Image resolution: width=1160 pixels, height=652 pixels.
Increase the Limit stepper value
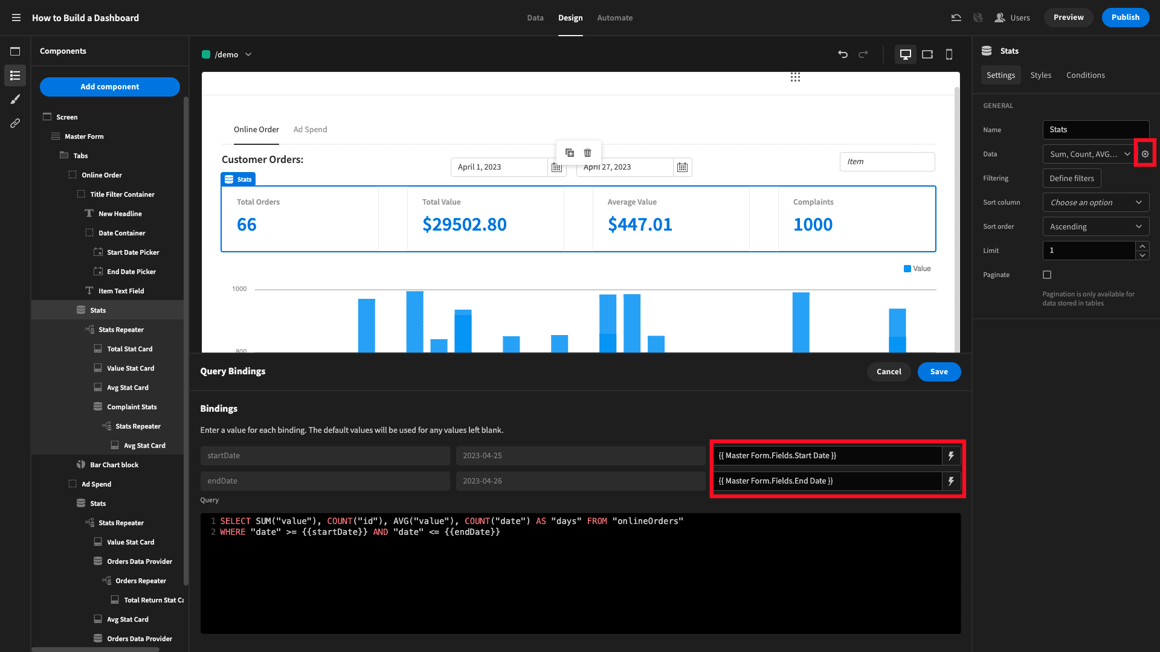(1142, 246)
